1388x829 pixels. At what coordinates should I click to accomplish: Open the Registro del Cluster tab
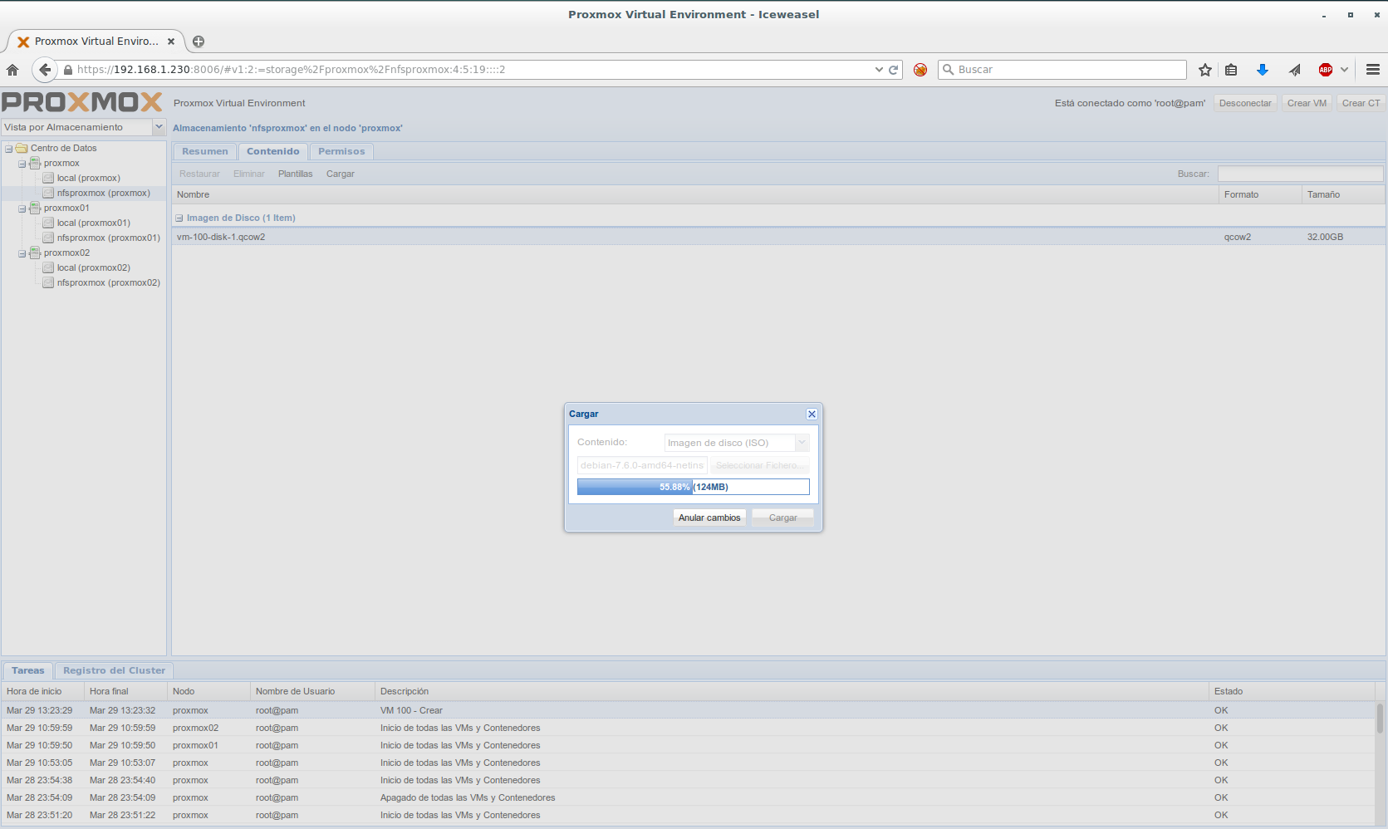(x=114, y=670)
